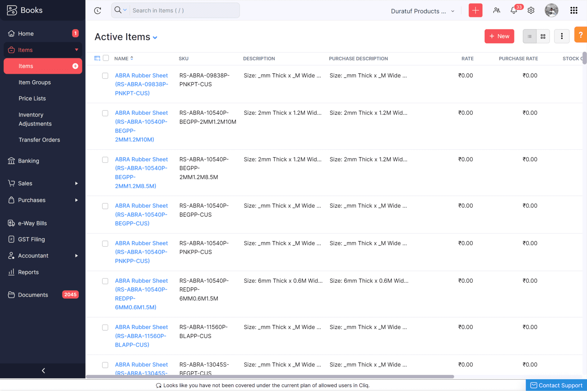Open notifications bell with 33 badge
This screenshot has width=587, height=391.
[514, 10]
